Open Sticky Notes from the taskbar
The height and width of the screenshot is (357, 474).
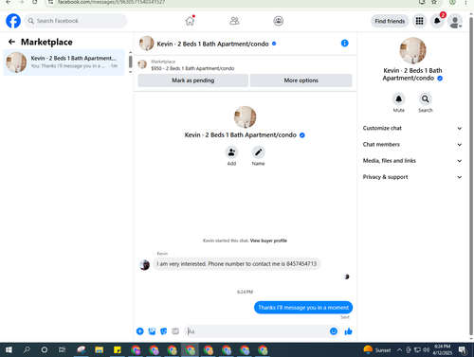click(x=118, y=349)
